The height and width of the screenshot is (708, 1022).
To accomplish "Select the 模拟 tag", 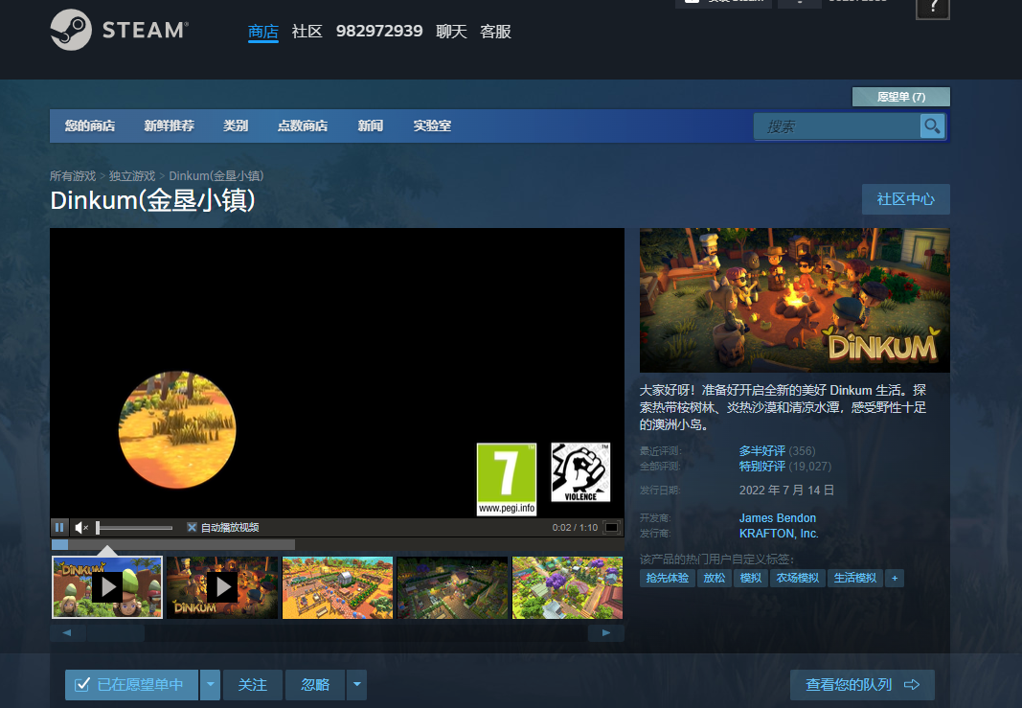I will pos(751,579).
